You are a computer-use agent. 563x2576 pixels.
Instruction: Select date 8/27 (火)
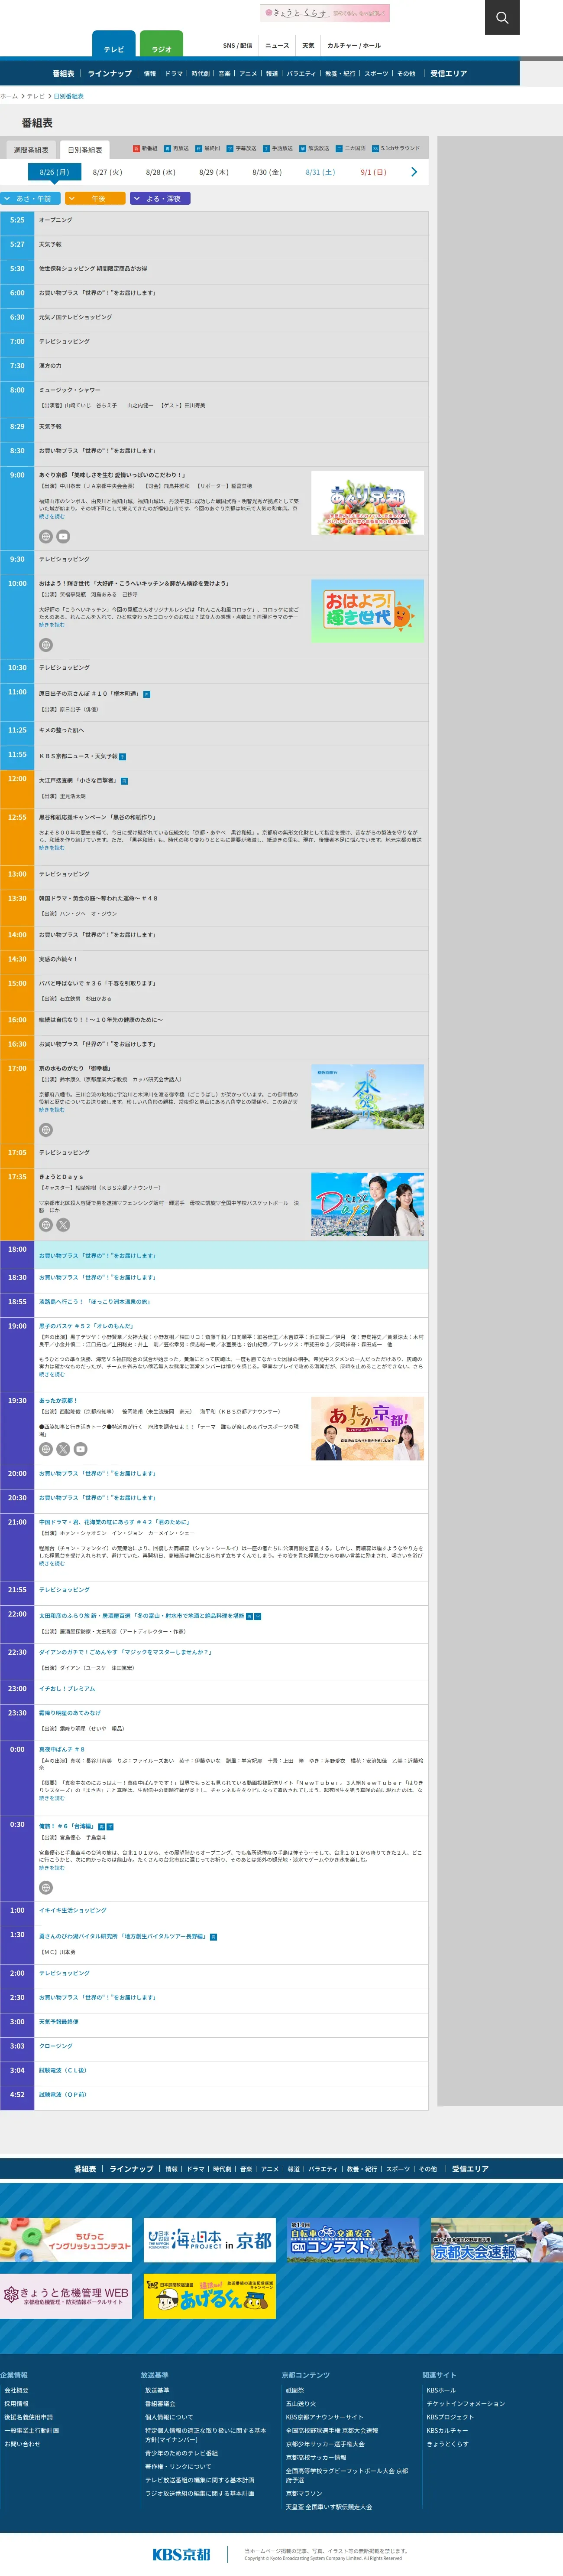click(x=108, y=172)
